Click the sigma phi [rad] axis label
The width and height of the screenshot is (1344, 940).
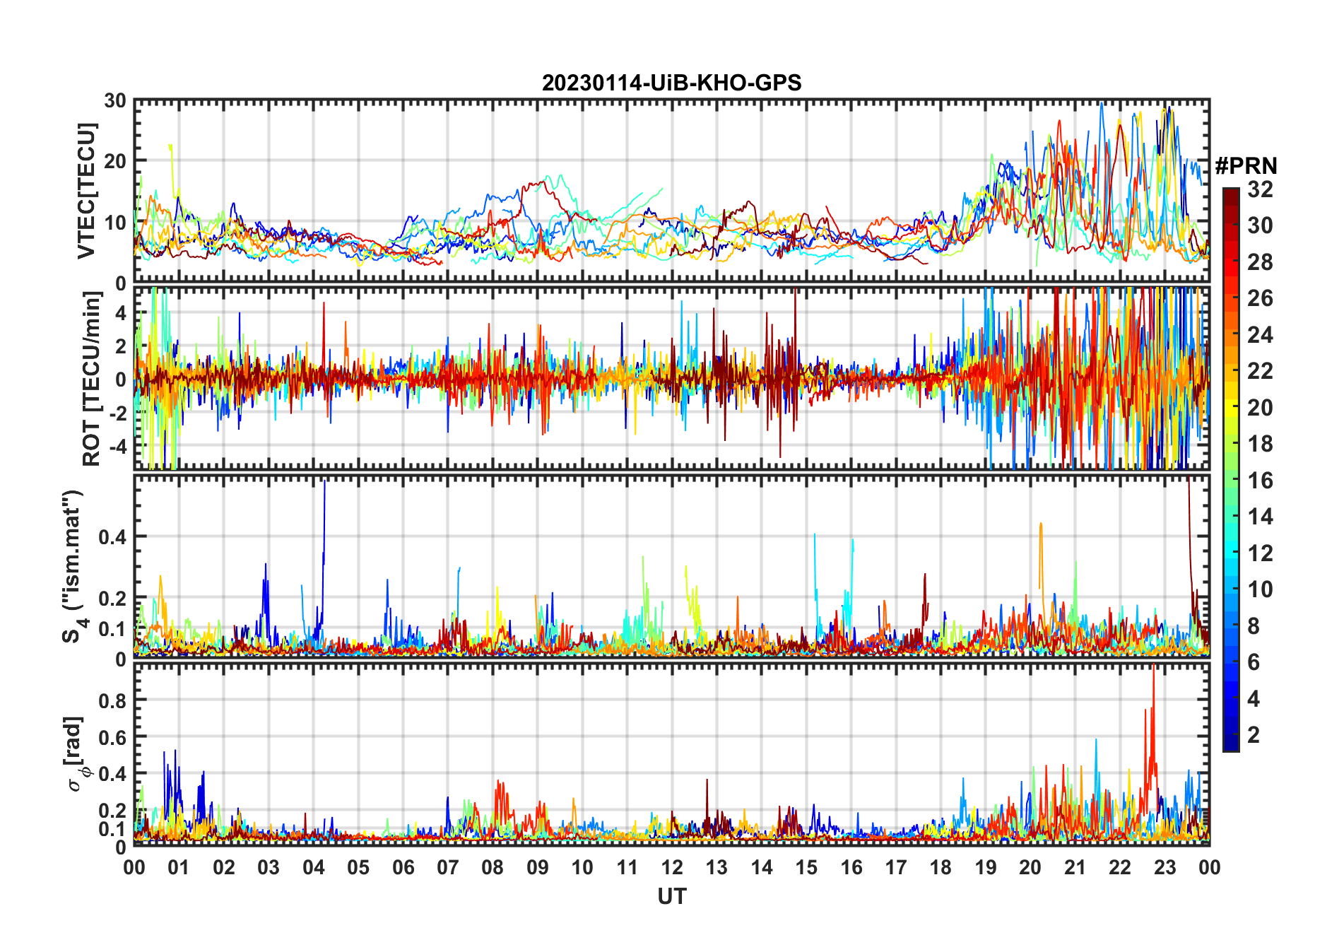click(76, 753)
